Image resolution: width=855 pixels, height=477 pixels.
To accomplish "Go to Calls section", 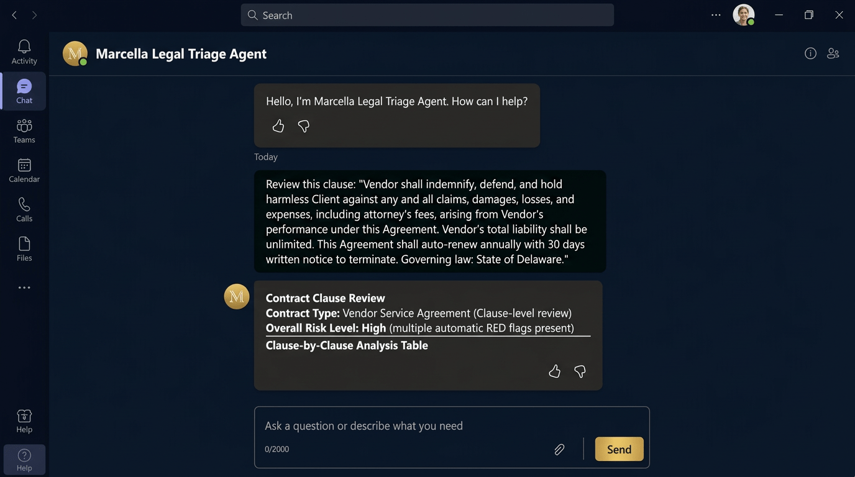I will [24, 210].
